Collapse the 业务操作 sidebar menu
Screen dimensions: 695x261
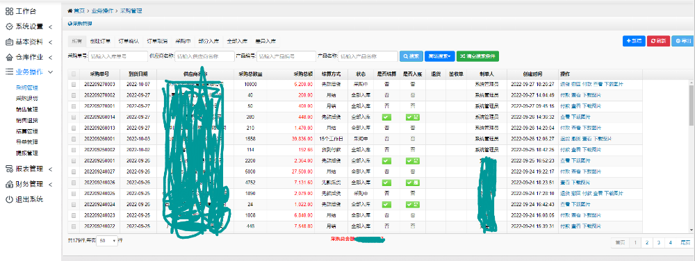coord(51,71)
